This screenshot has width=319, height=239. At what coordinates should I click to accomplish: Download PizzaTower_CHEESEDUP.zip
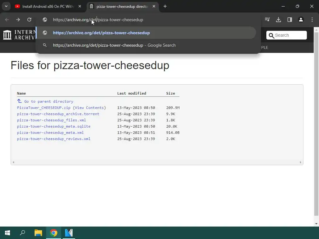click(x=44, y=108)
